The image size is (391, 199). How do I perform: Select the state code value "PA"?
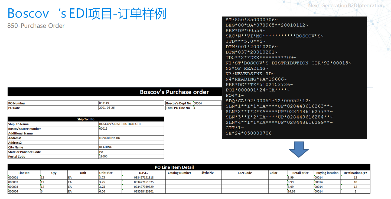[x=131, y=152]
